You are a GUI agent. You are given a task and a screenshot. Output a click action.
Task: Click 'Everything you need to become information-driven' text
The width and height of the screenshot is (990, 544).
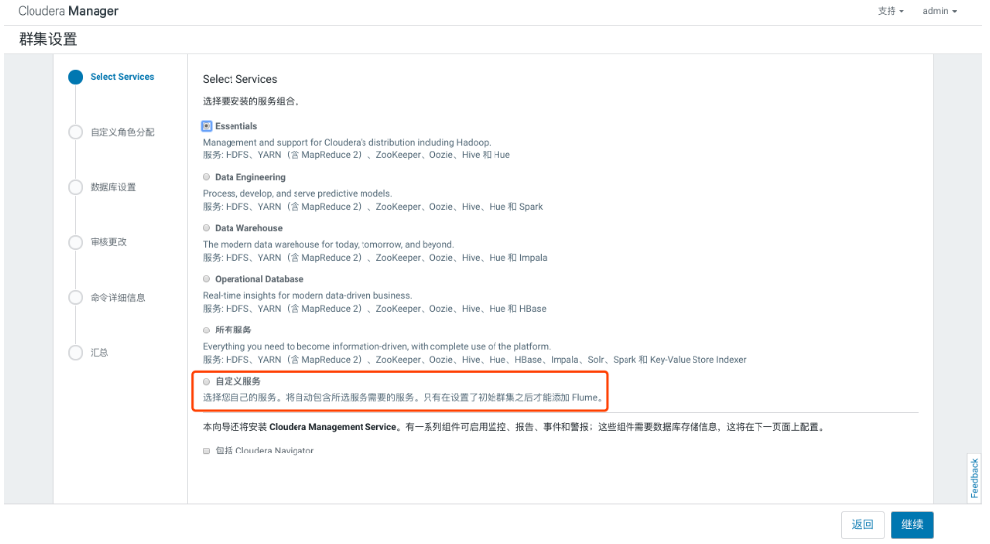376,346
